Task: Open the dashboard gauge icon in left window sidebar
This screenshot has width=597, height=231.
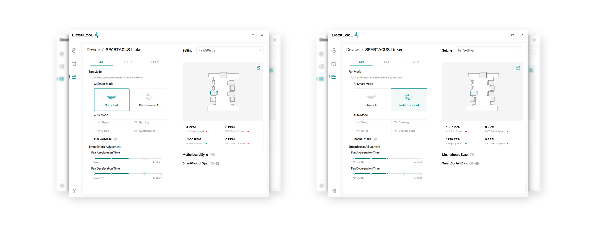Action: pyautogui.click(x=74, y=50)
